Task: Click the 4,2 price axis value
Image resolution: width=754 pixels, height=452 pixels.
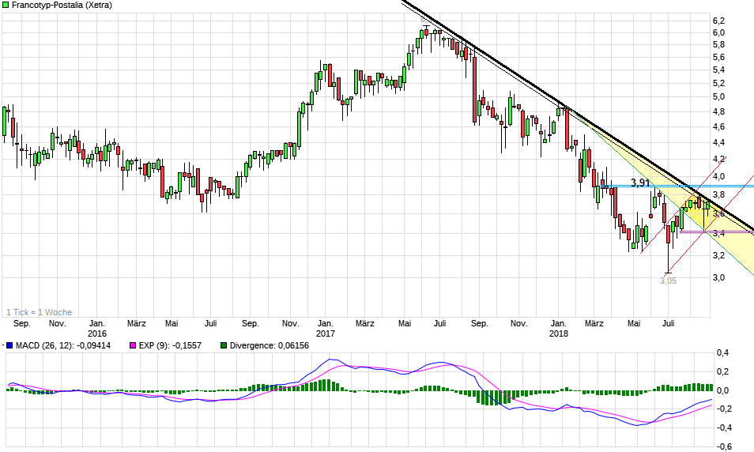Action: 718,159
